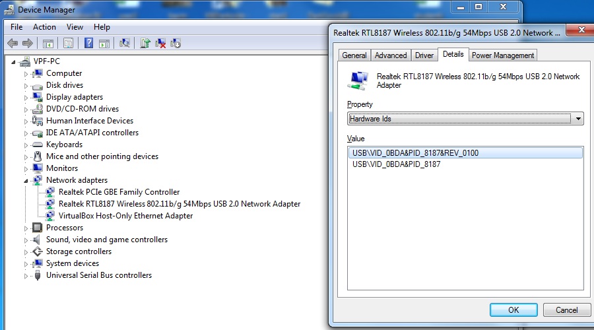Click Show/Hide Action Pane toolbar icon
Viewport: 594px width, 330px height.
point(104,44)
